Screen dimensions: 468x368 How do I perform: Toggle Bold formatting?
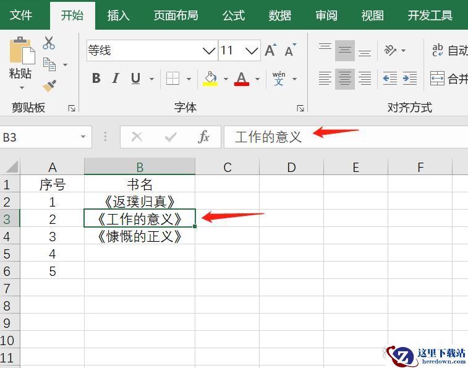96,79
